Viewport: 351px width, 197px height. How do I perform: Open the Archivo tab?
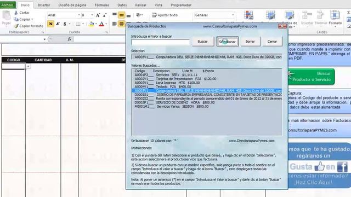pos(8,5)
